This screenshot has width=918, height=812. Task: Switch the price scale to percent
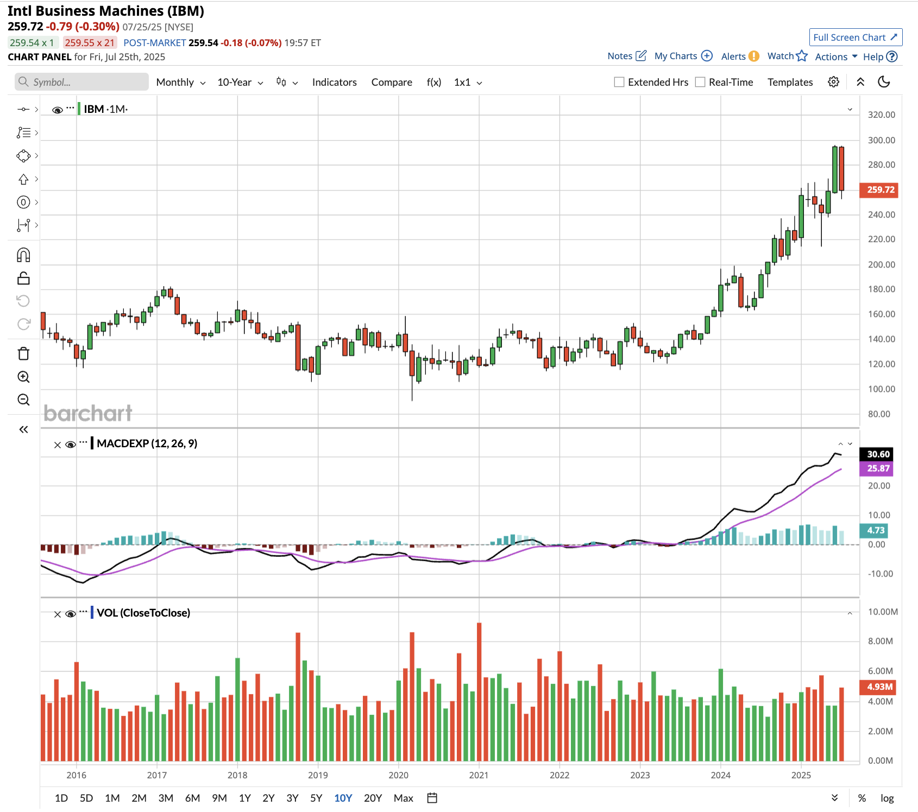point(862,798)
